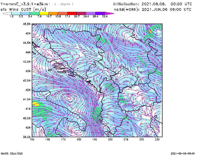Click the cyclone streamline center over the Adriatic

pyautogui.click(x=69, y=98)
